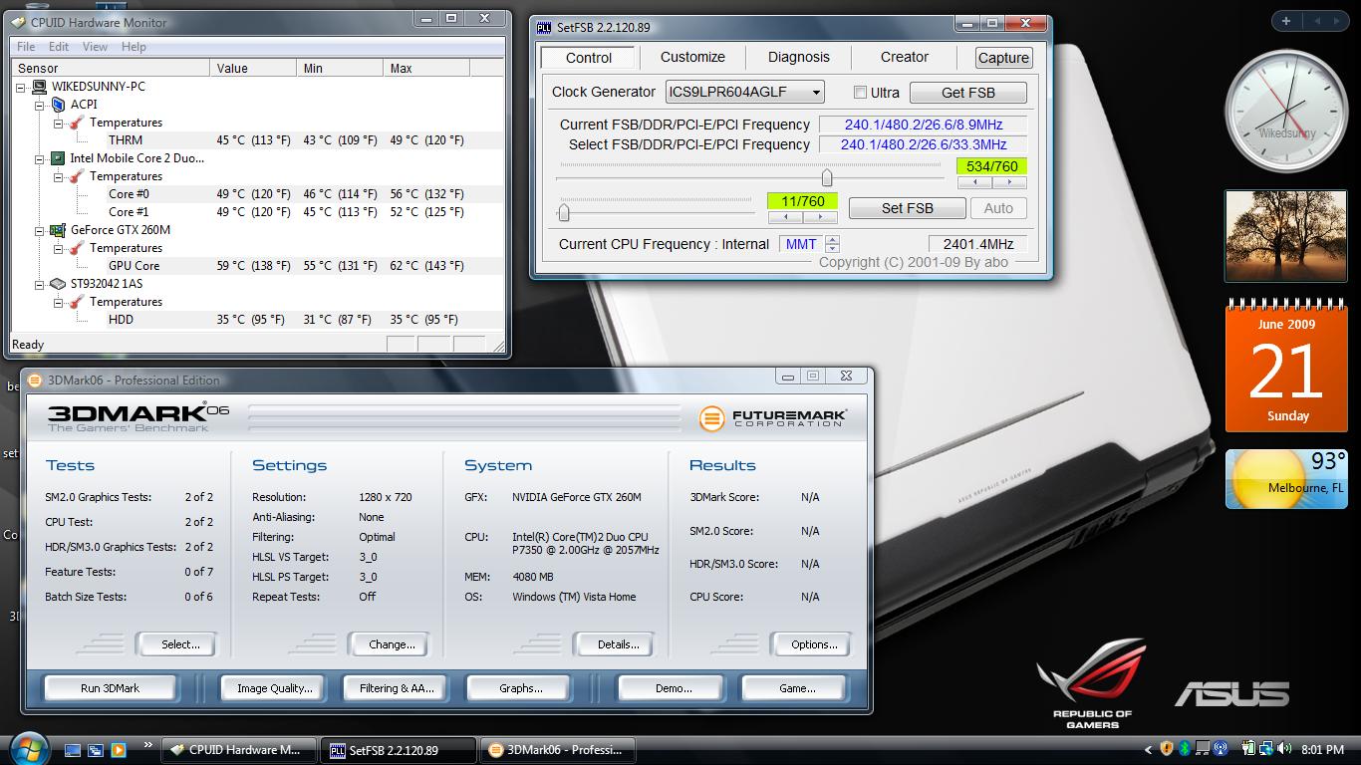This screenshot has width=1361, height=765.
Task: Click the right step arrow under 534/760
Action: coord(1008,182)
